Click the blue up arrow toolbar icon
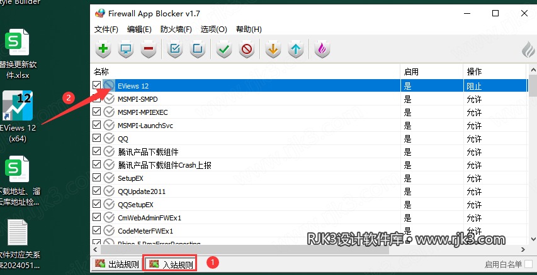The height and width of the screenshot is (275, 537). (x=295, y=49)
